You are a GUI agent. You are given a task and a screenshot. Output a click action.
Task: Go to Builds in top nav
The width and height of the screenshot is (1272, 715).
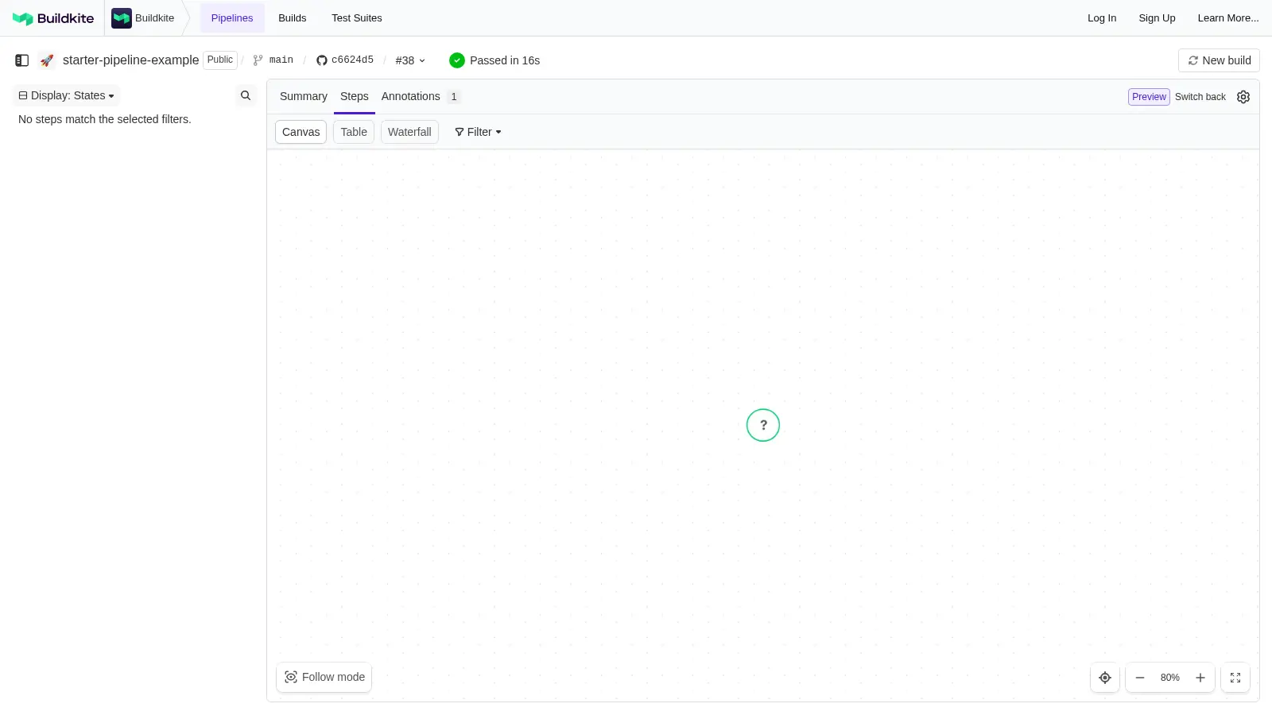tap(293, 18)
